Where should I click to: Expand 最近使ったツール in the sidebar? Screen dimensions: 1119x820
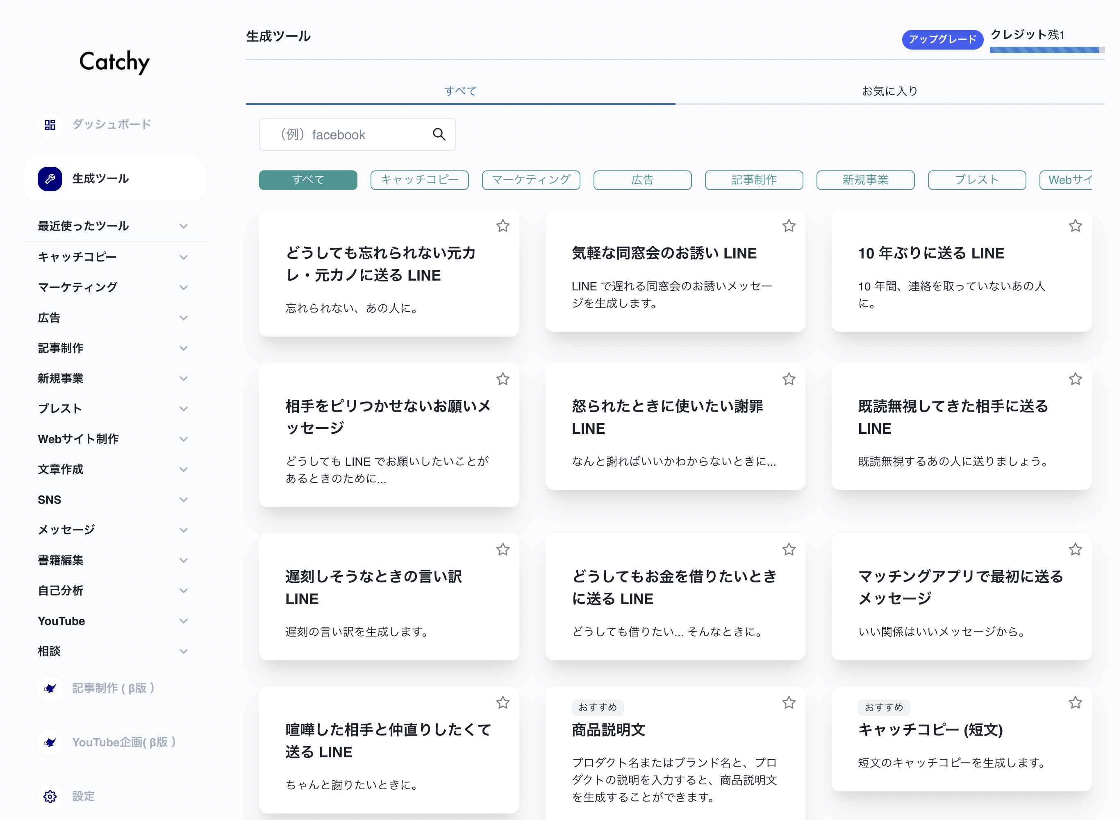click(x=183, y=227)
